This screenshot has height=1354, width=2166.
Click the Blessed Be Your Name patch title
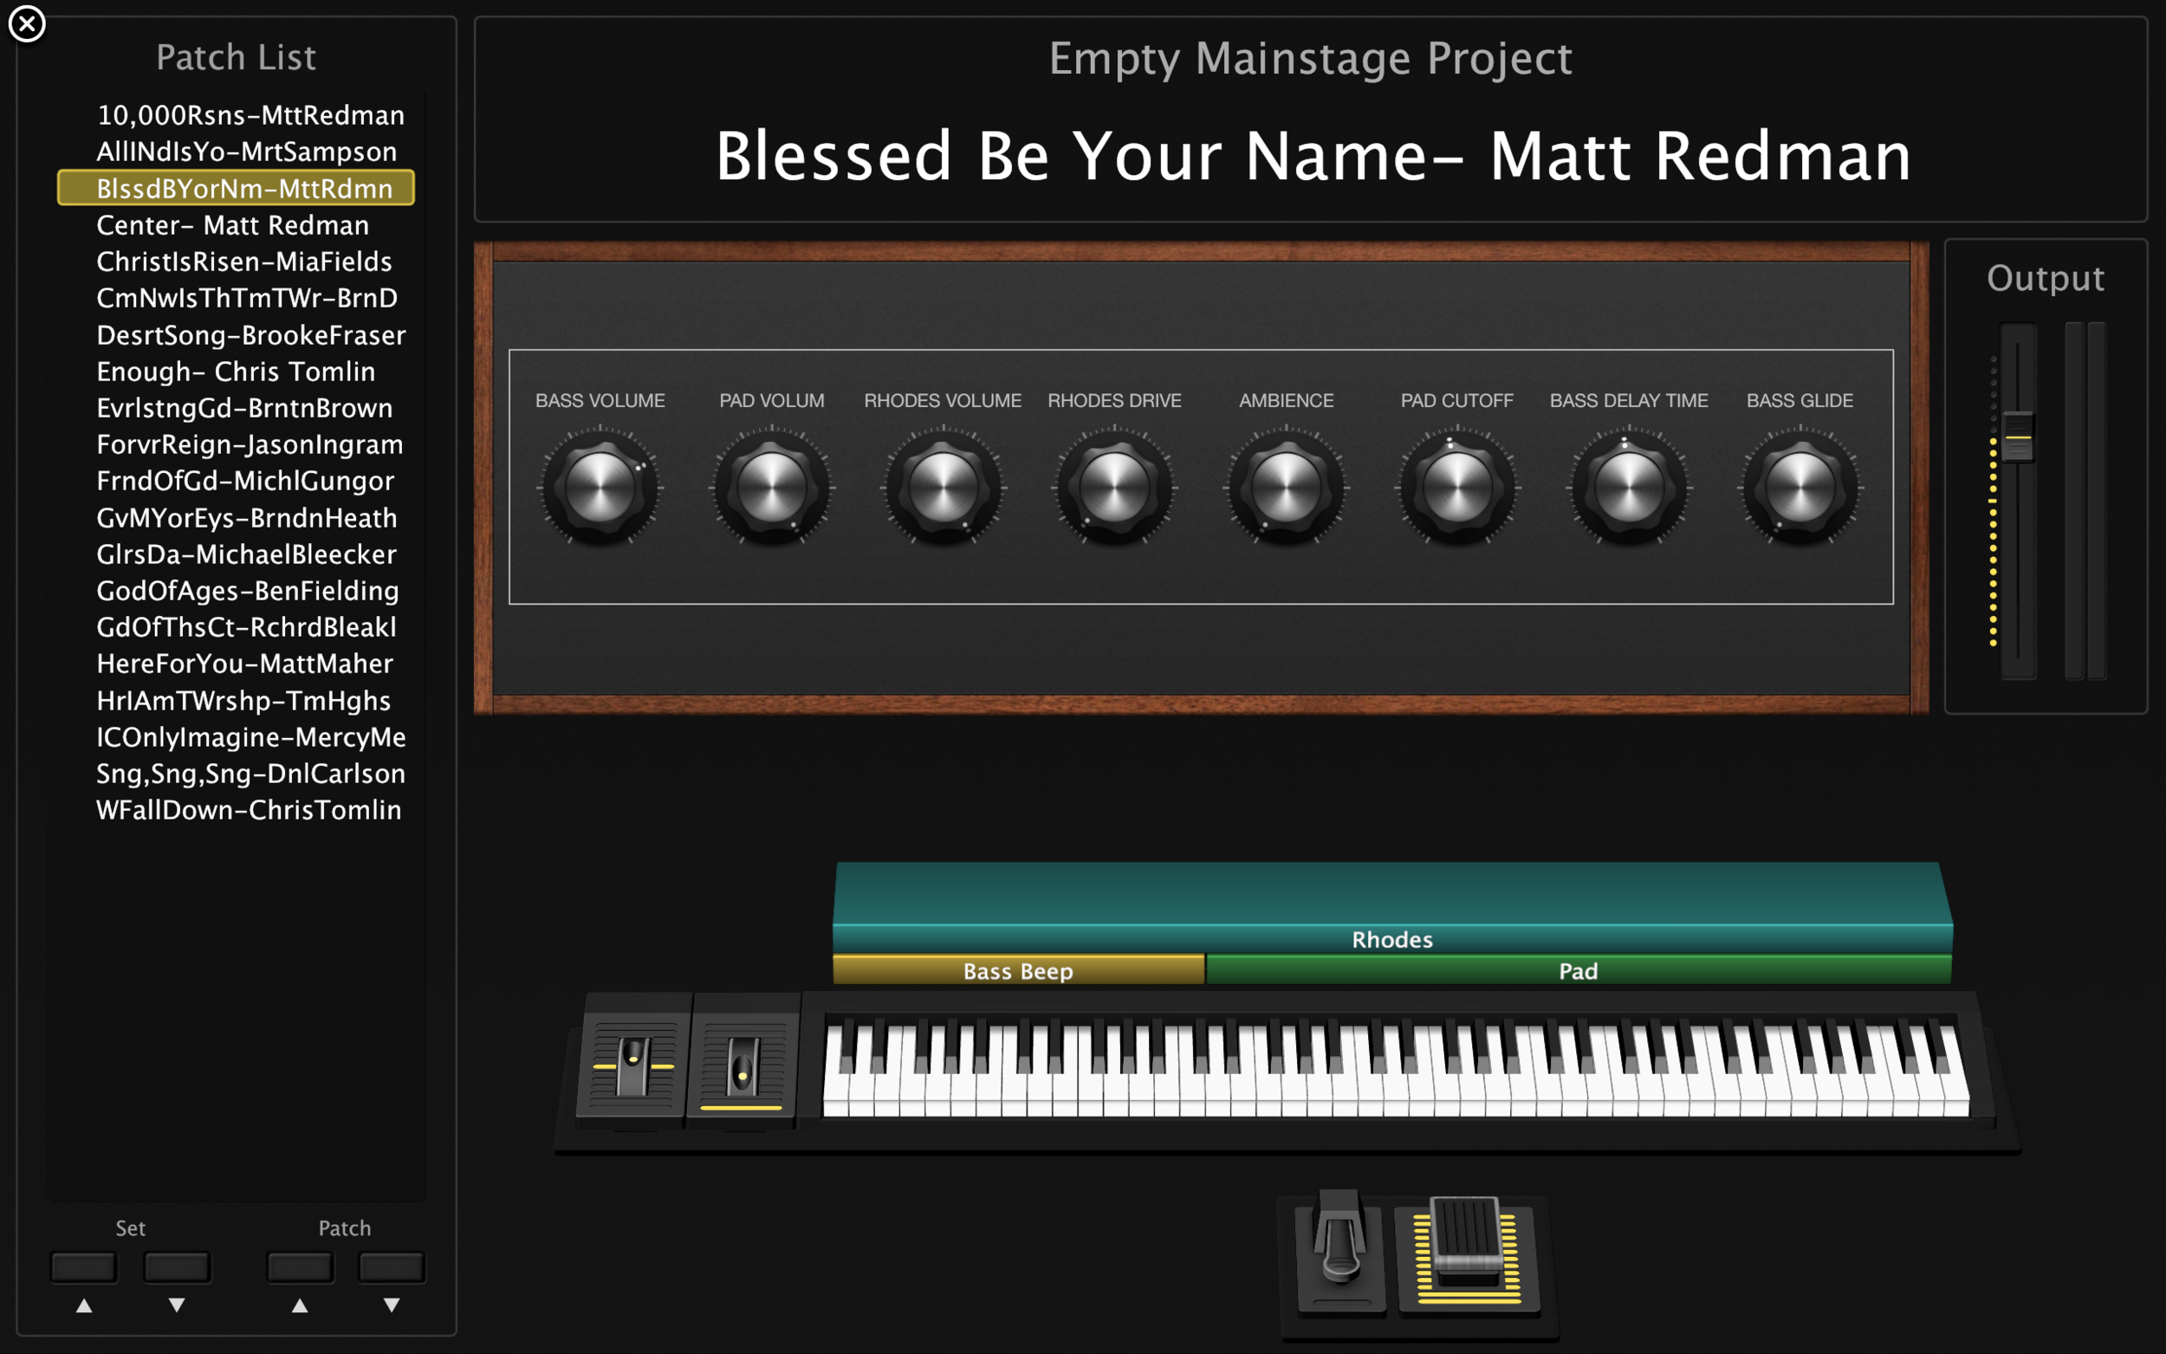1313,157
